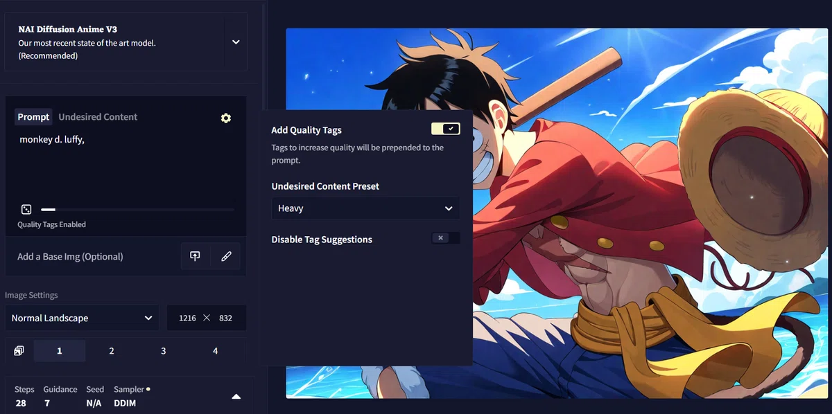Select 4 images to generate
The width and height of the screenshot is (832, 414).
coord(216,351)
